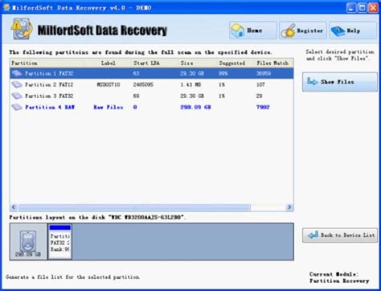
Task: Click the 2485095 Start LBA value
Action: tap(143, 84)
